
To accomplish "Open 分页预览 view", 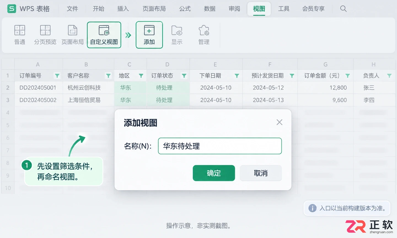I will [45, 35].
